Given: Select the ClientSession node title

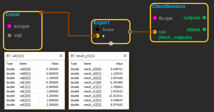Looking at the screenshot, I should point(169,7).
